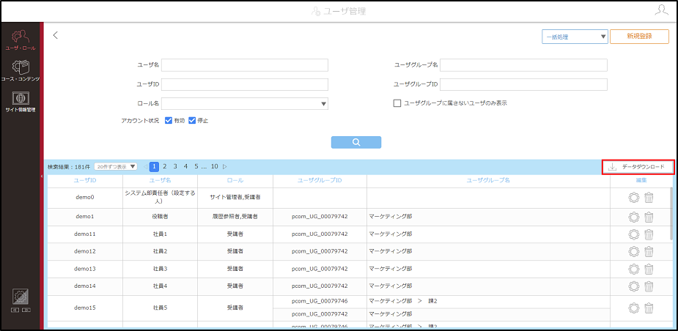Toggle the 有効 account status checkbox
Viewport: 678px width, 331px height.
coord(169,121)
